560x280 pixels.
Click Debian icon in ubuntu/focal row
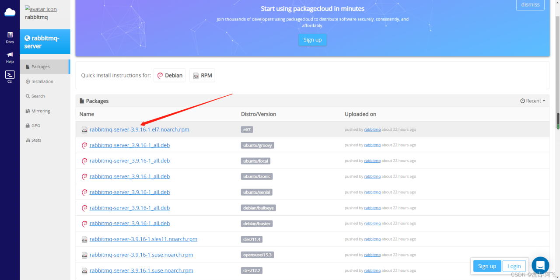pos(84,161)
